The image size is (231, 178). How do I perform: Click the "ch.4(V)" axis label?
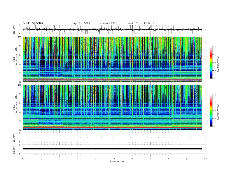pos(14,149)
